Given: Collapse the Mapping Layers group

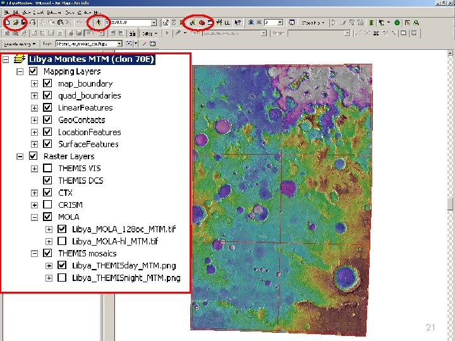Looking at the screenshot, I should click(x=20, y=71).
